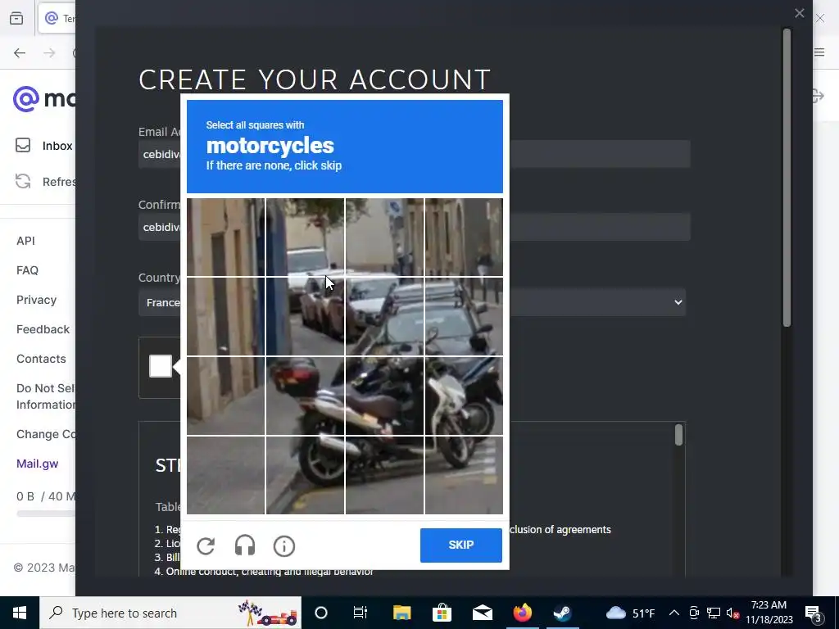The height and width of the screenshot is (629, 839).
Task: Click the dialog's vertical scrollbar
Action: [787, 178]
